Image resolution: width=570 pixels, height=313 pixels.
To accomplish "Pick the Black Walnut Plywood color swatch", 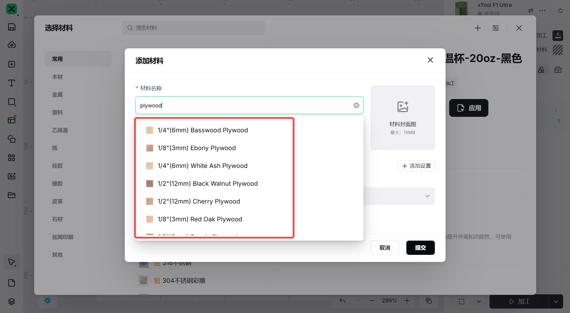I will (x=150, y=184).
